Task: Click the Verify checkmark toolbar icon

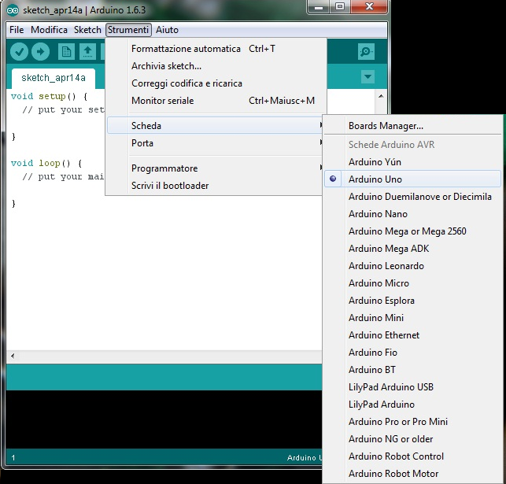Action: point(19,52)
